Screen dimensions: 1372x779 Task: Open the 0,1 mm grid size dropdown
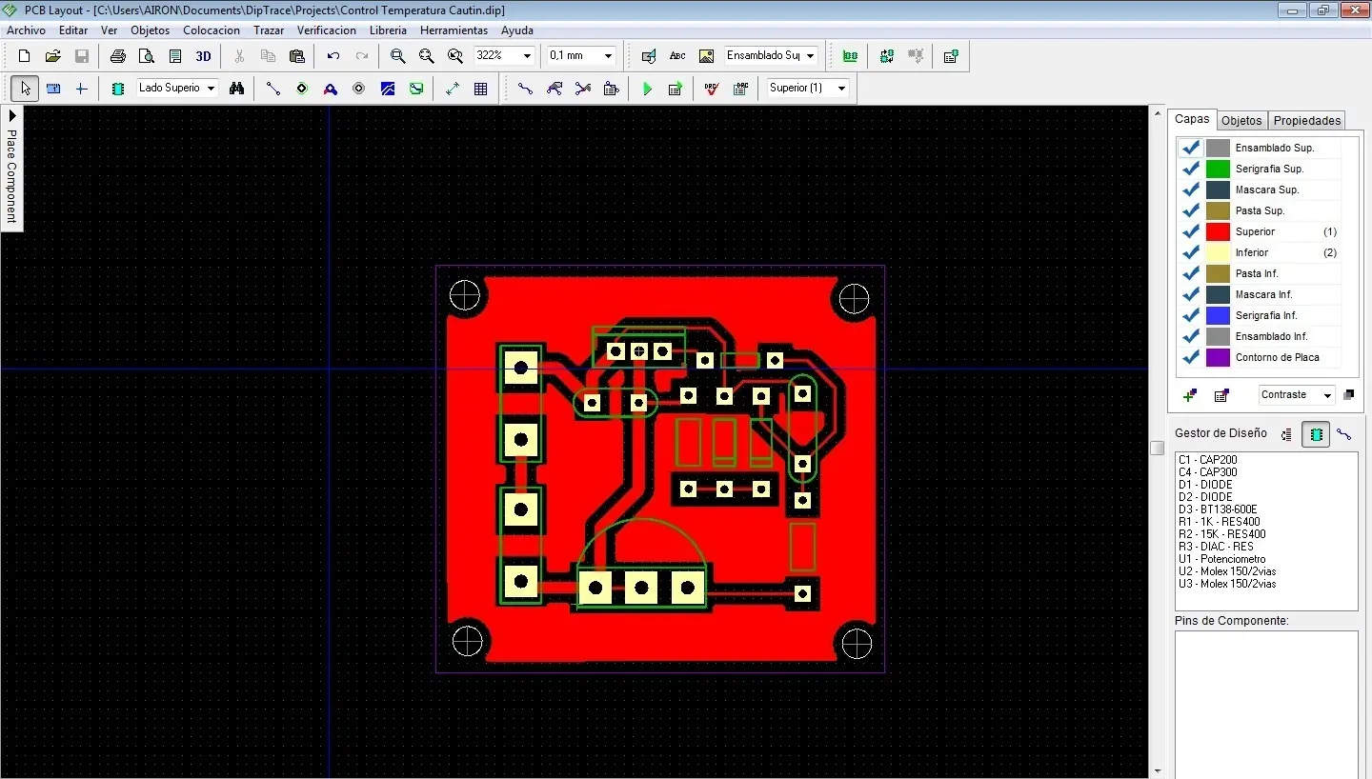click(609, 56)
